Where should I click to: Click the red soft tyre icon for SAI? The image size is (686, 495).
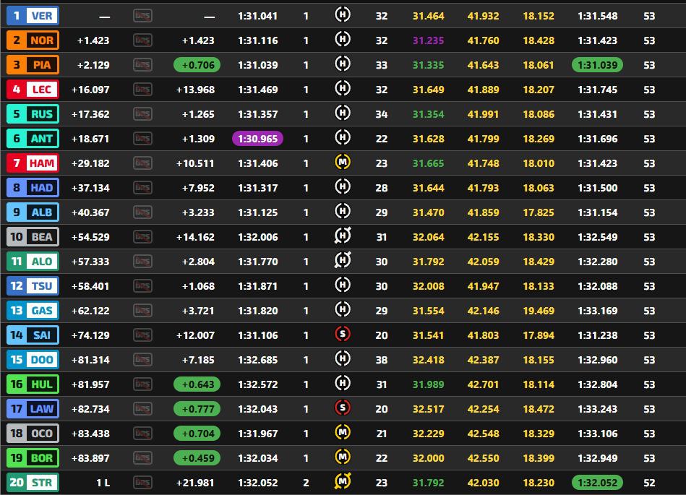pyautogui.click(x=343, y=335)
